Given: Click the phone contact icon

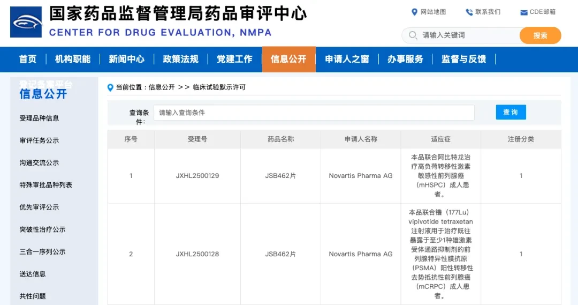Looking at the screenshot, I should click(x=469, y=12).
